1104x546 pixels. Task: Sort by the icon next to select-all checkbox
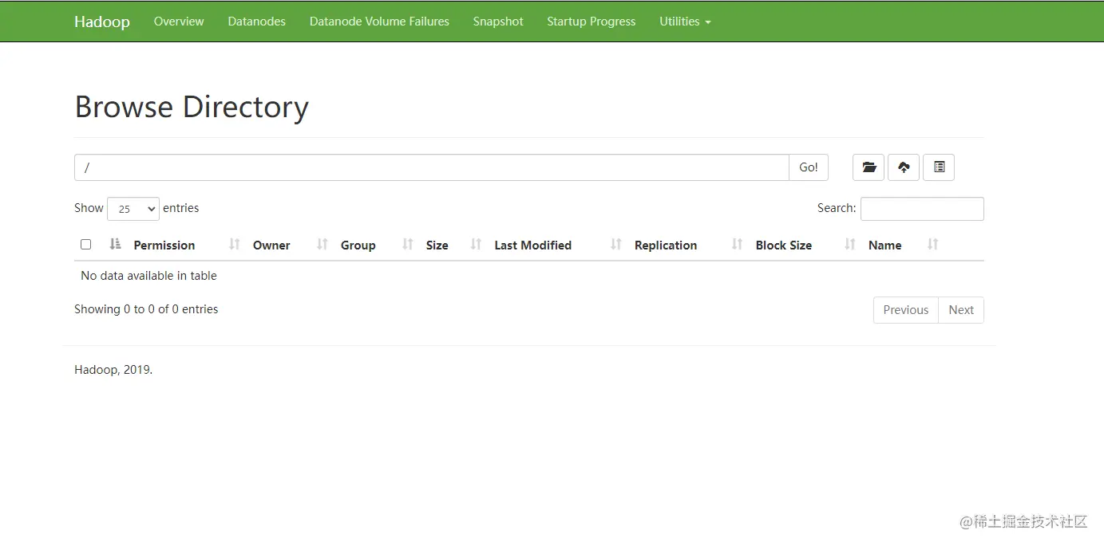pyautogui.click(x=115, y=245)
